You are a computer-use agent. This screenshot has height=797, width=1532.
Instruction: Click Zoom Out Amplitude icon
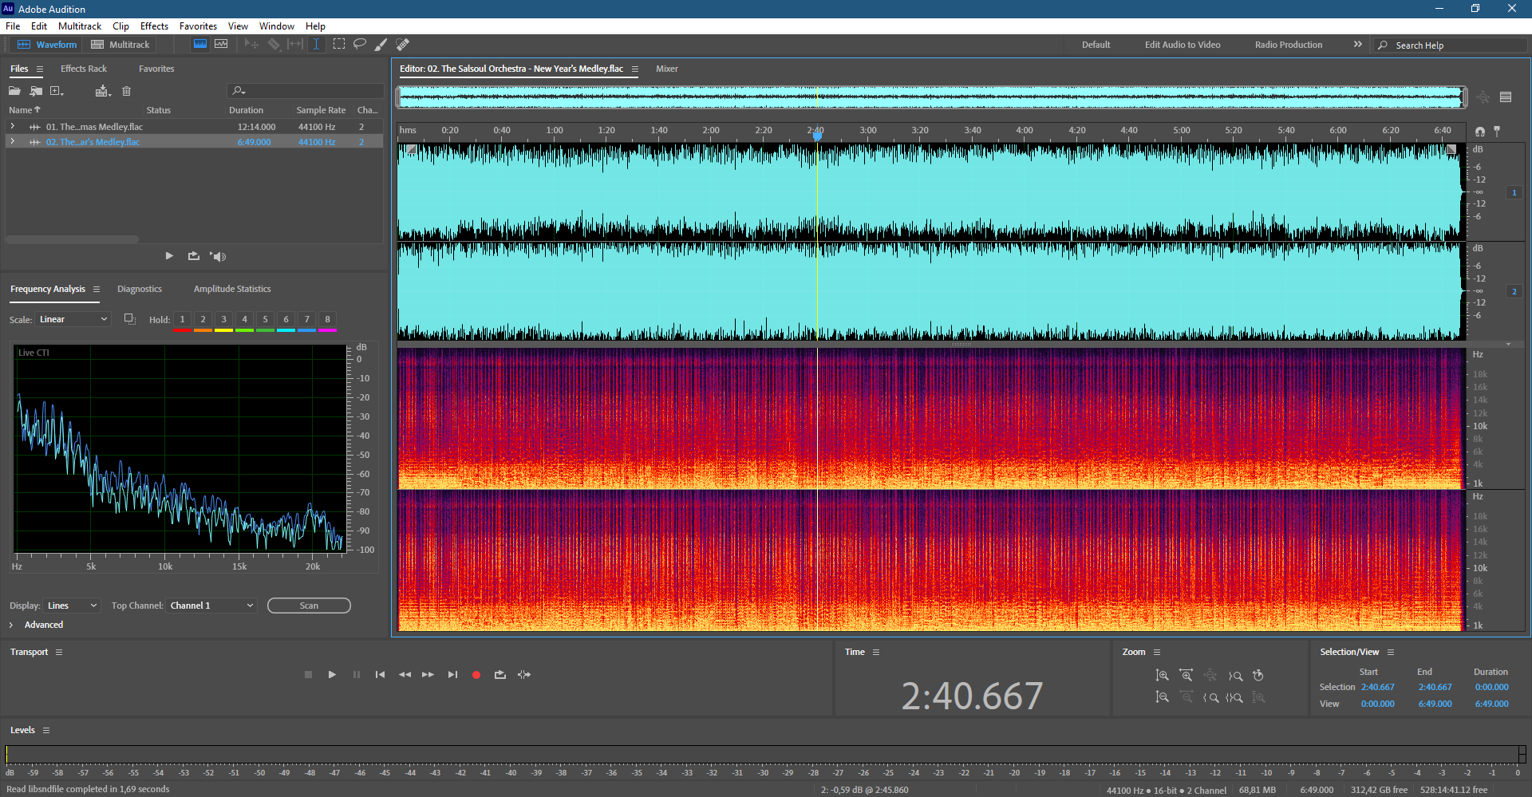coord(1162,697)
